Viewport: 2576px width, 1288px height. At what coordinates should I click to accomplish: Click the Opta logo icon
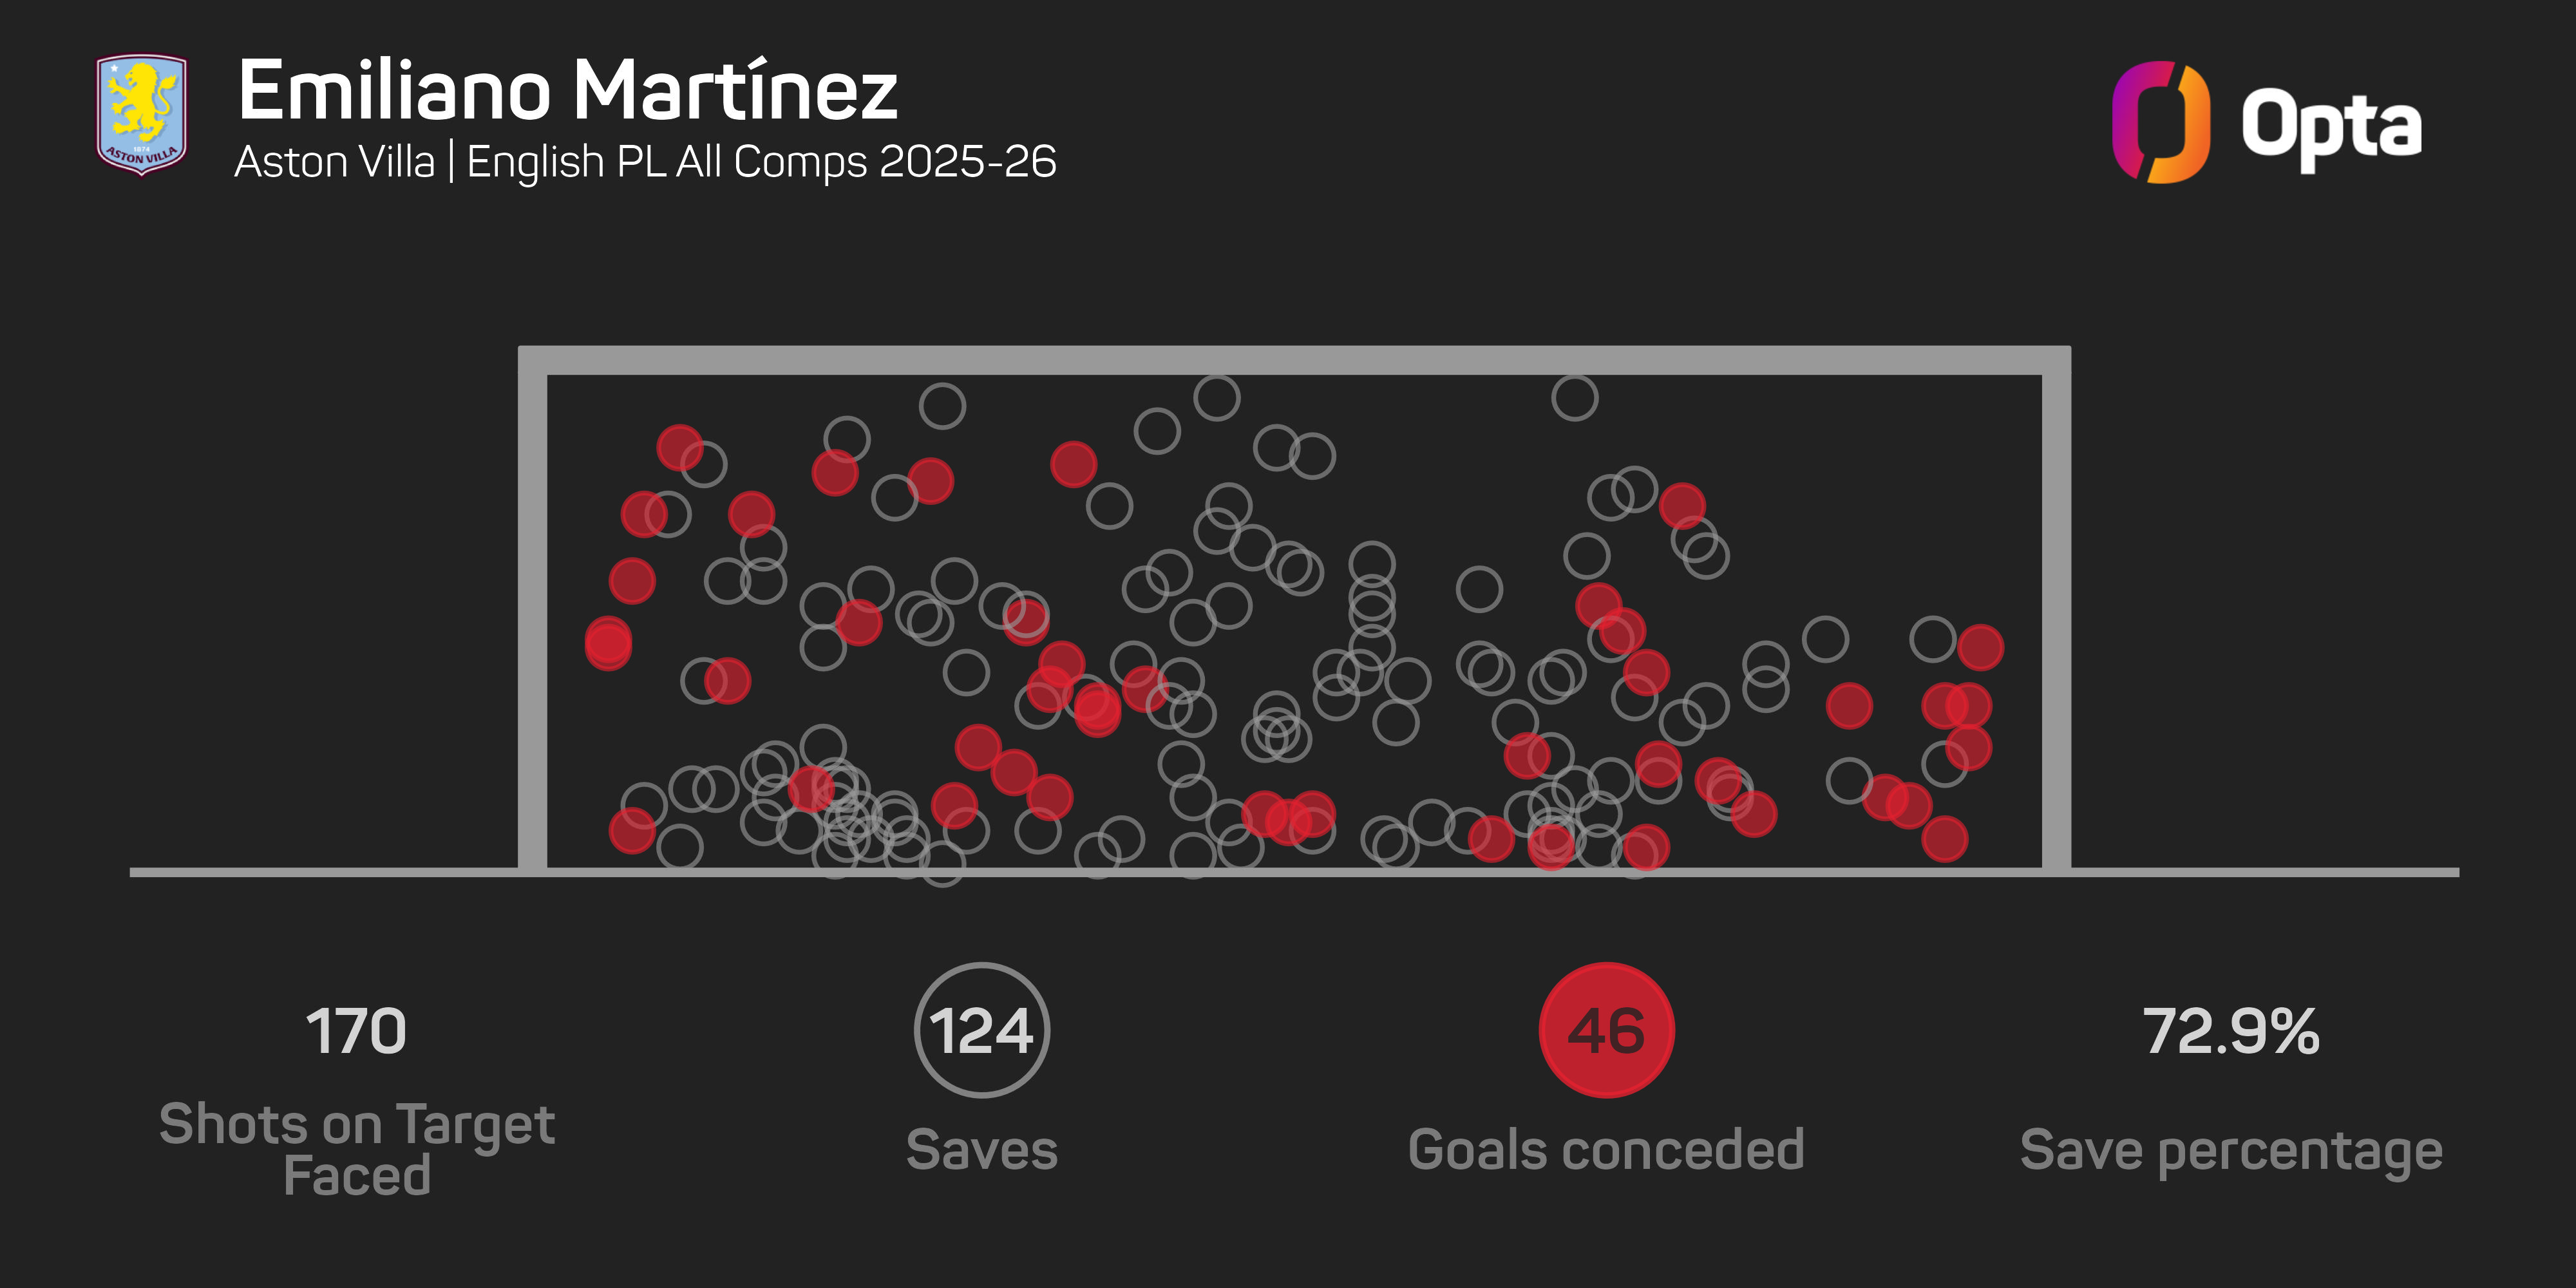2160,122
